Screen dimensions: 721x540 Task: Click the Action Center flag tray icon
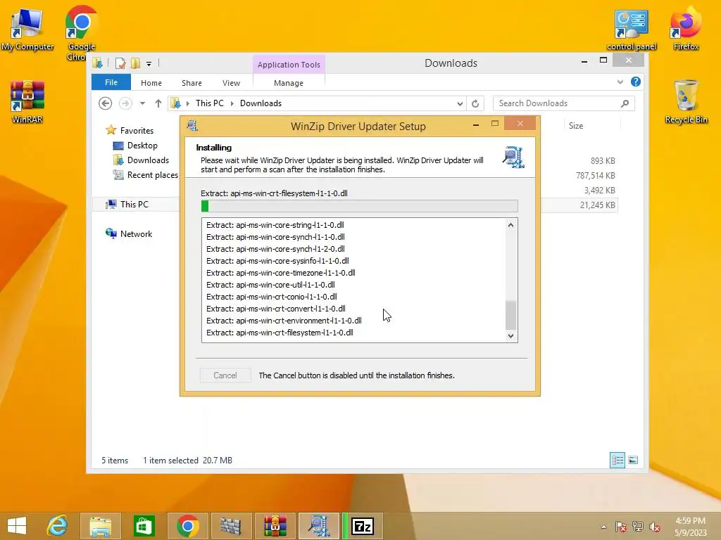[620, 527]
